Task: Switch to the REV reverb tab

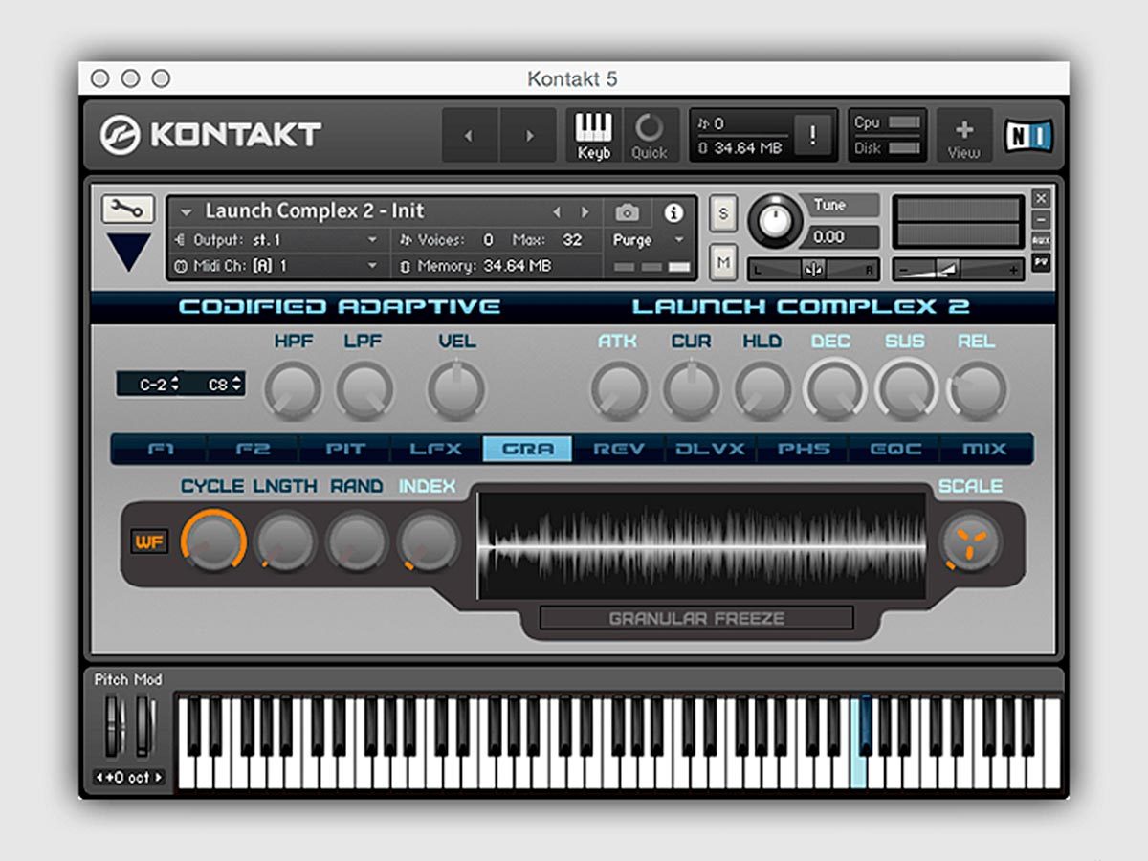Action: point(619,449)
